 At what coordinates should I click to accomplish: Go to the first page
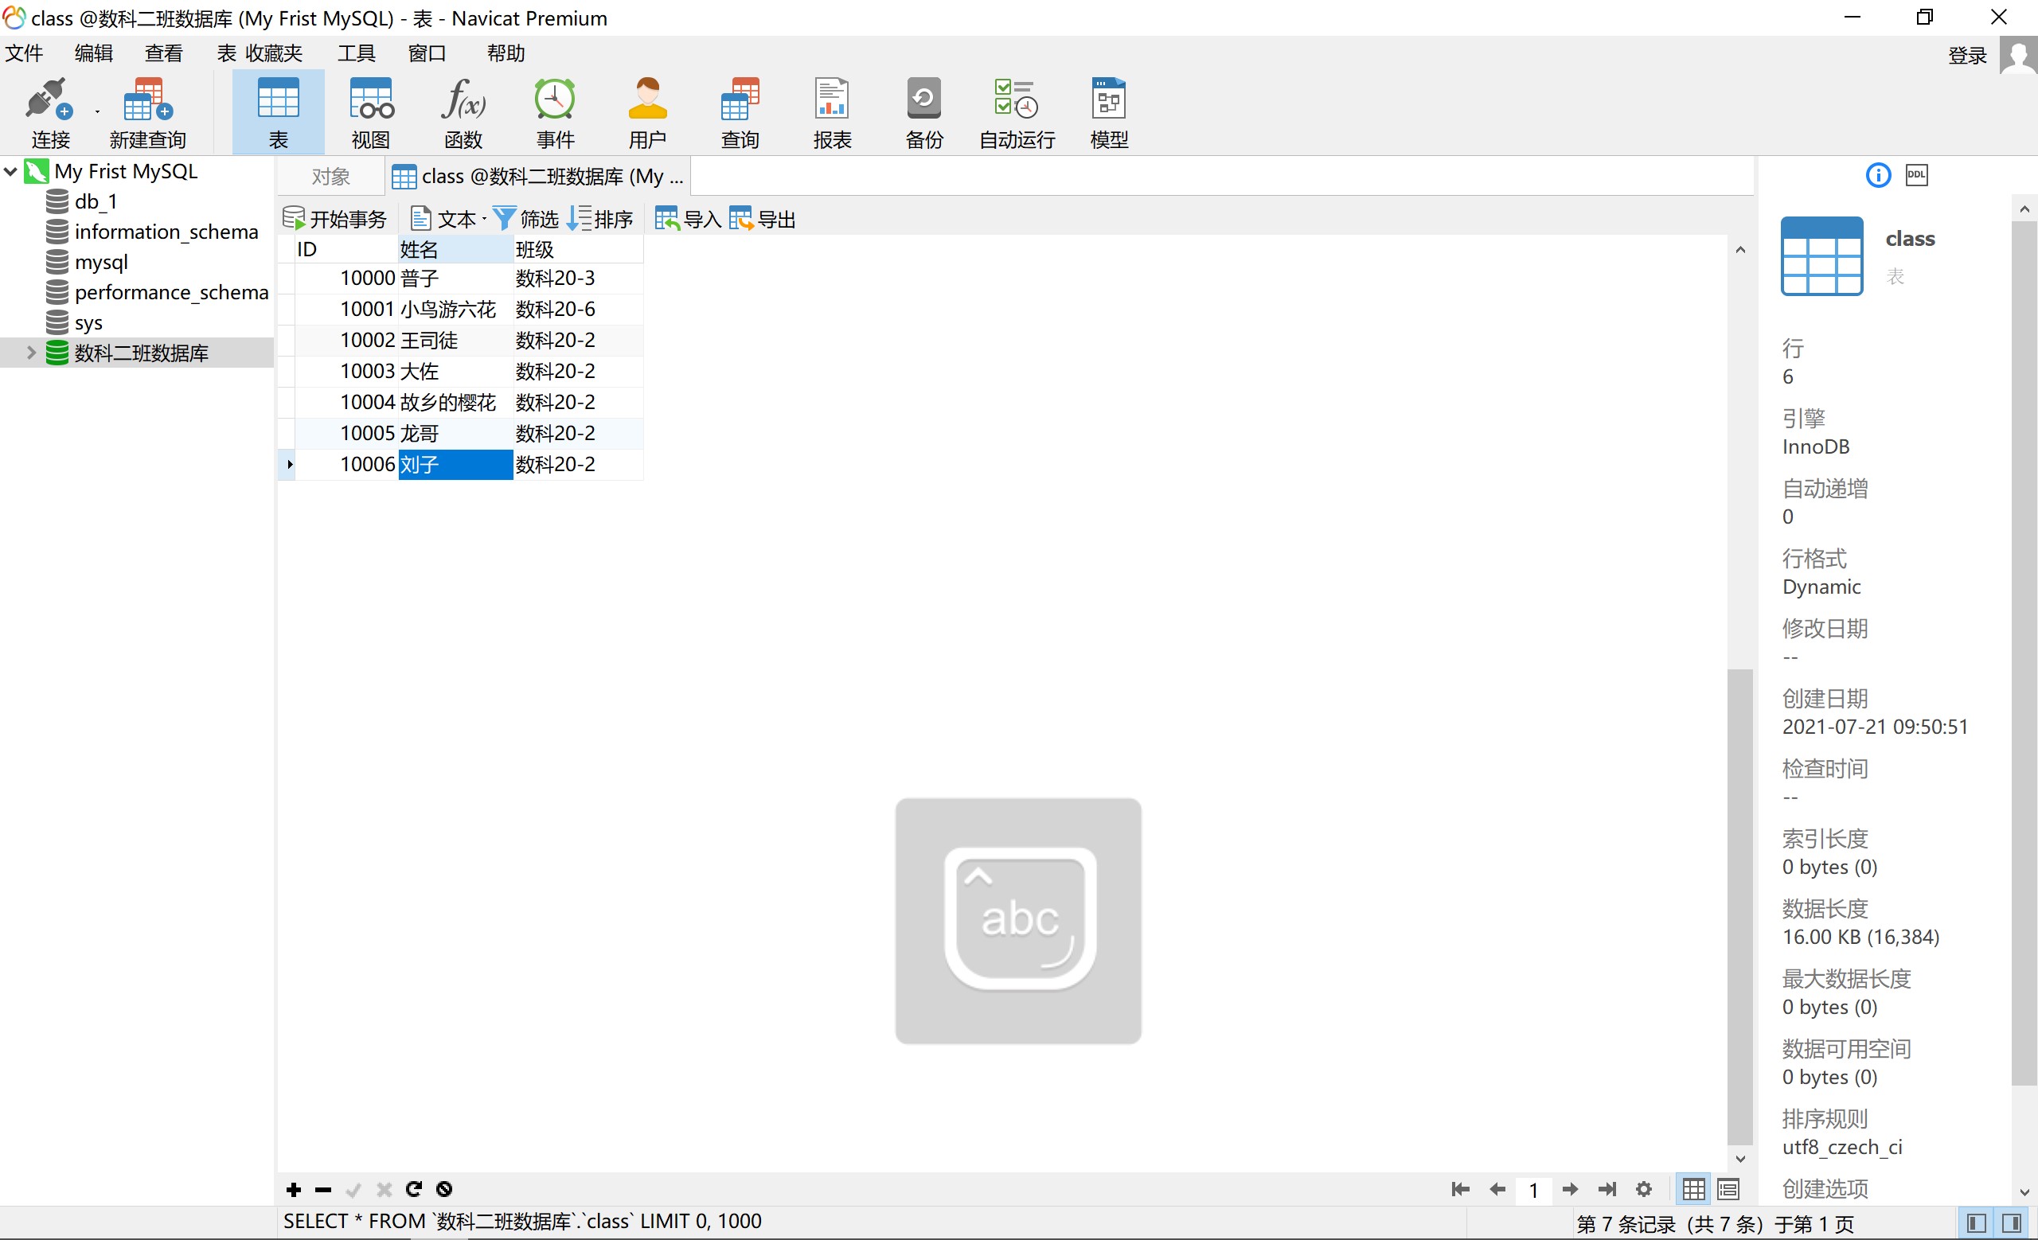click(x=1461, y=1189)
